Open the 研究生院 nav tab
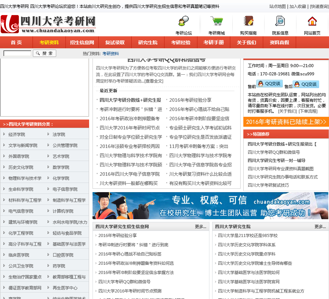Image resolution: width=329 pixels, height=299 pixels. coord(148,42)
